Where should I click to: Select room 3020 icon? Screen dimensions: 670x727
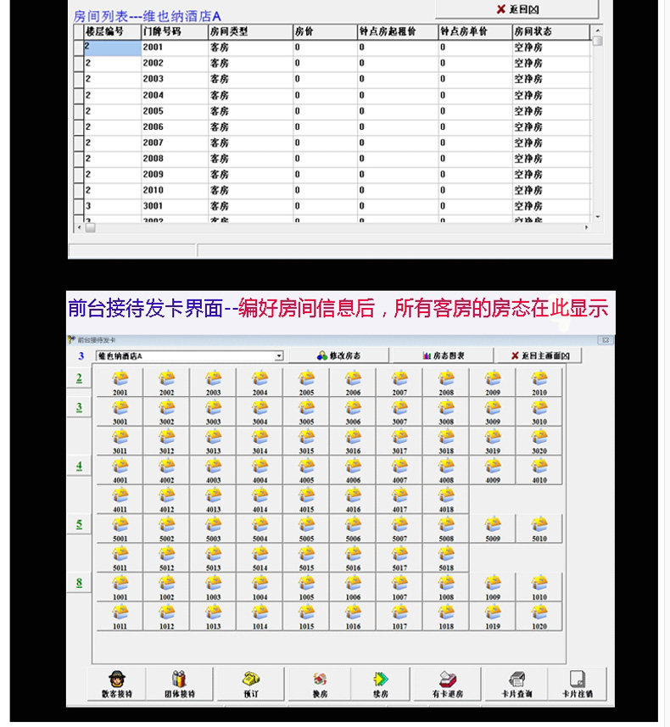539,441
